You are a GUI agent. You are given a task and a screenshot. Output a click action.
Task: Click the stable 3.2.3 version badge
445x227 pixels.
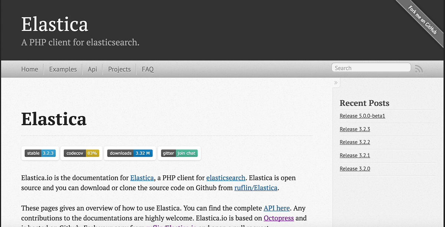40,153
